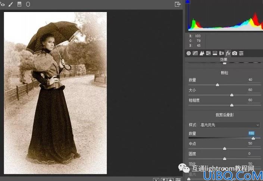Click the grain 数量 slider handle
Image resolution: width=263 pixels, height=181 pixels.
coord(217,85)
